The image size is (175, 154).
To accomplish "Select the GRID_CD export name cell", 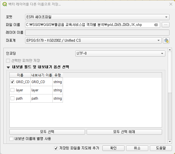I will point(41,82).
